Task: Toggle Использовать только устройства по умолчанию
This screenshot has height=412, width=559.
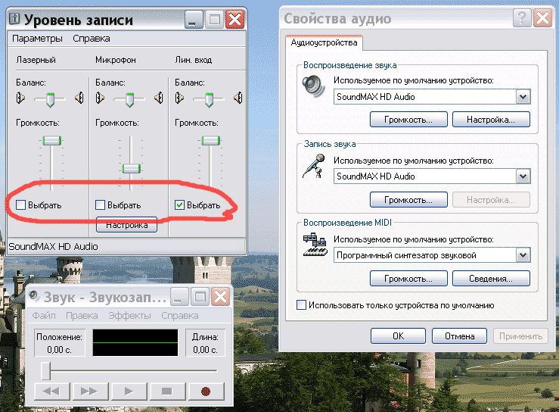Action: pyautogui.click(x=302, y=305)
